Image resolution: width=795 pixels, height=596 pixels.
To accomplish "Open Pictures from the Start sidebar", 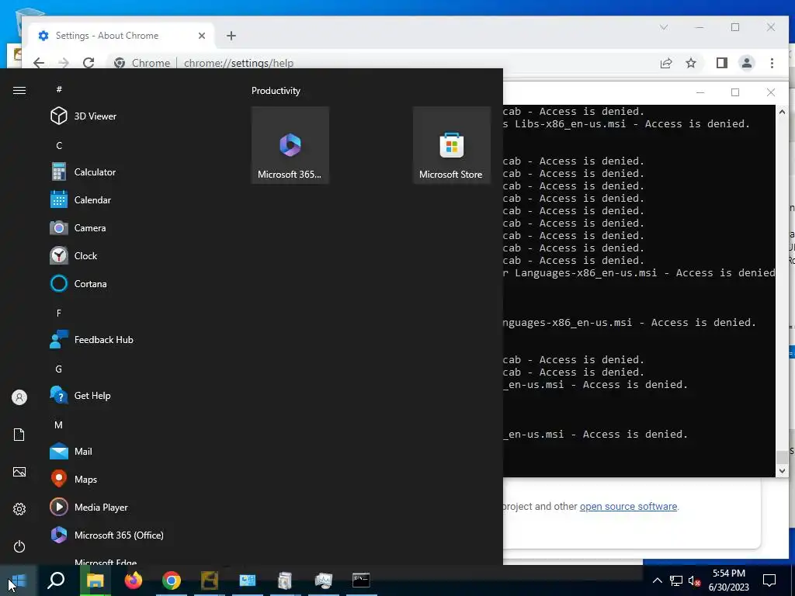I will point(19,472).
